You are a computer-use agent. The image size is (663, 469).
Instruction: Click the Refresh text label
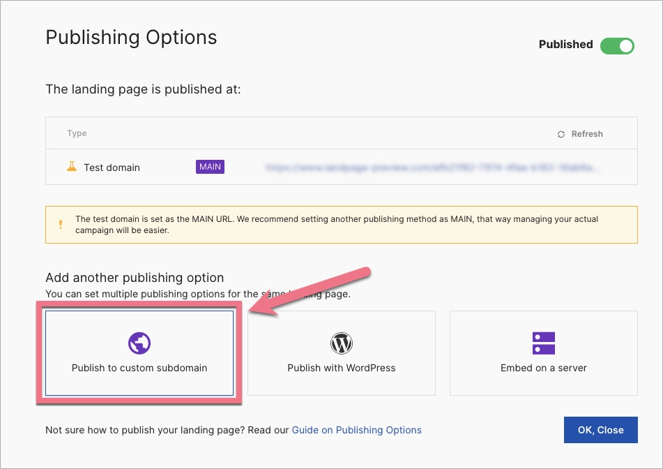point(587,134)
